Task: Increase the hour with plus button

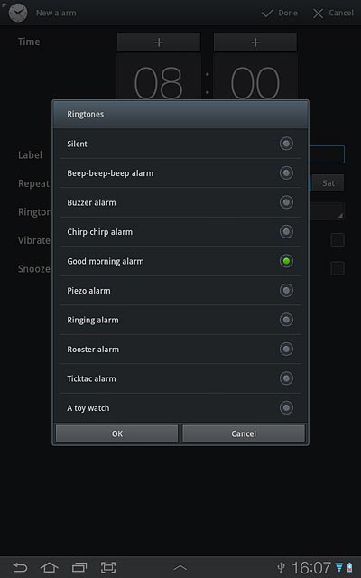Action: tap(159, 42)
